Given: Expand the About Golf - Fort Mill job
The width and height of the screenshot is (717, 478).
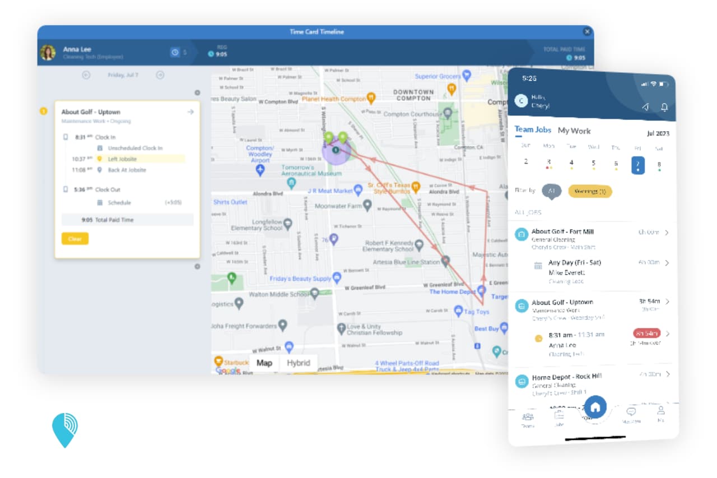Looking at the screenshot, I should click(x=667, y=233).
